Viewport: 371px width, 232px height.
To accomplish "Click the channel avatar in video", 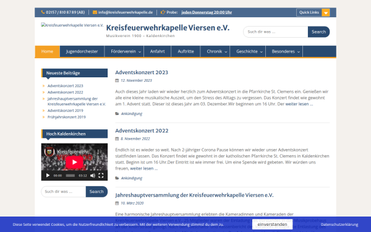I will tap(49, 152).
